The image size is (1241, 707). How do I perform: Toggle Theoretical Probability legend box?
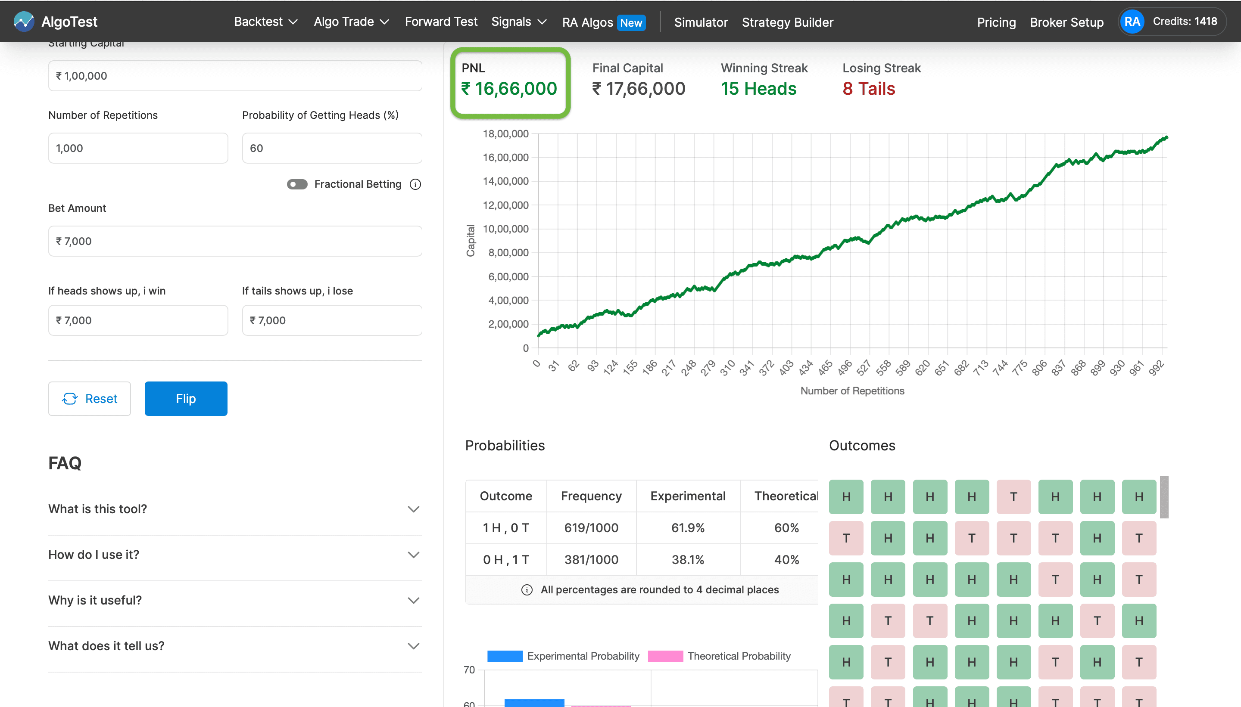coord(665,656)
